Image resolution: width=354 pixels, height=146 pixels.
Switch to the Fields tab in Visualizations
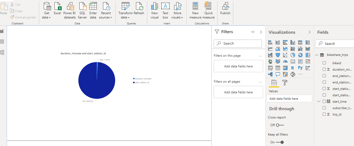click(x=274, y=83)
